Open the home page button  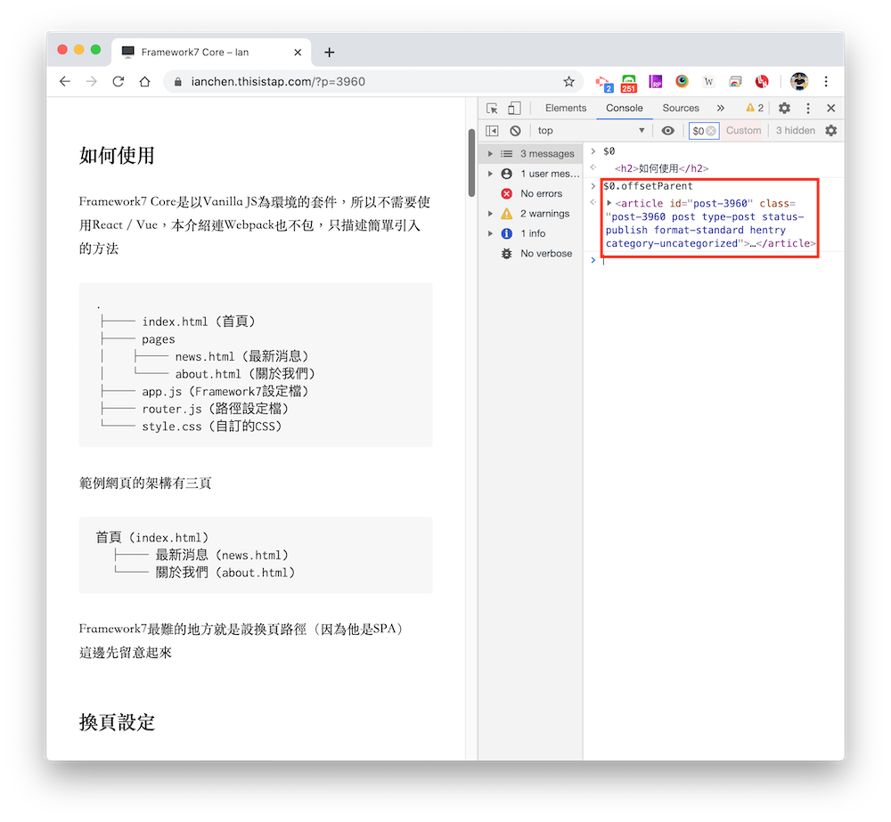[145, 81]
